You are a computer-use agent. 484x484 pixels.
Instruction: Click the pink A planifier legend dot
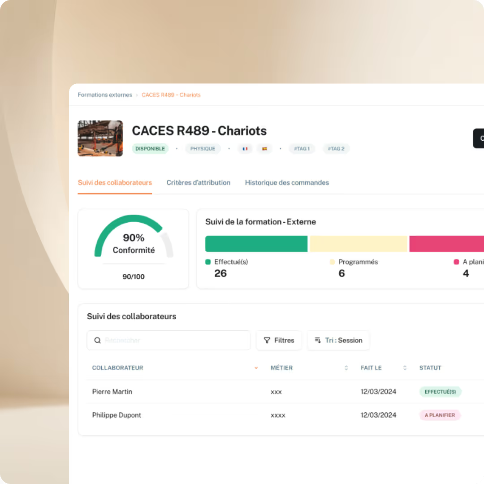(456, 262)
